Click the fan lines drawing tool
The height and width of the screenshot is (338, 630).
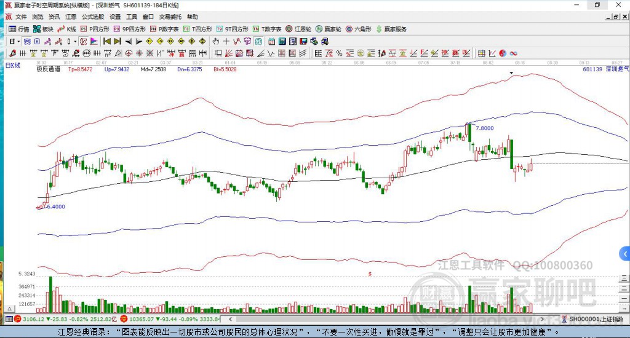click(x=229, y=53)
